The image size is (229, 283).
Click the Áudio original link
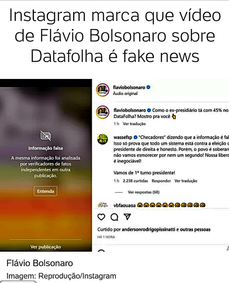[x=125, y=94]
